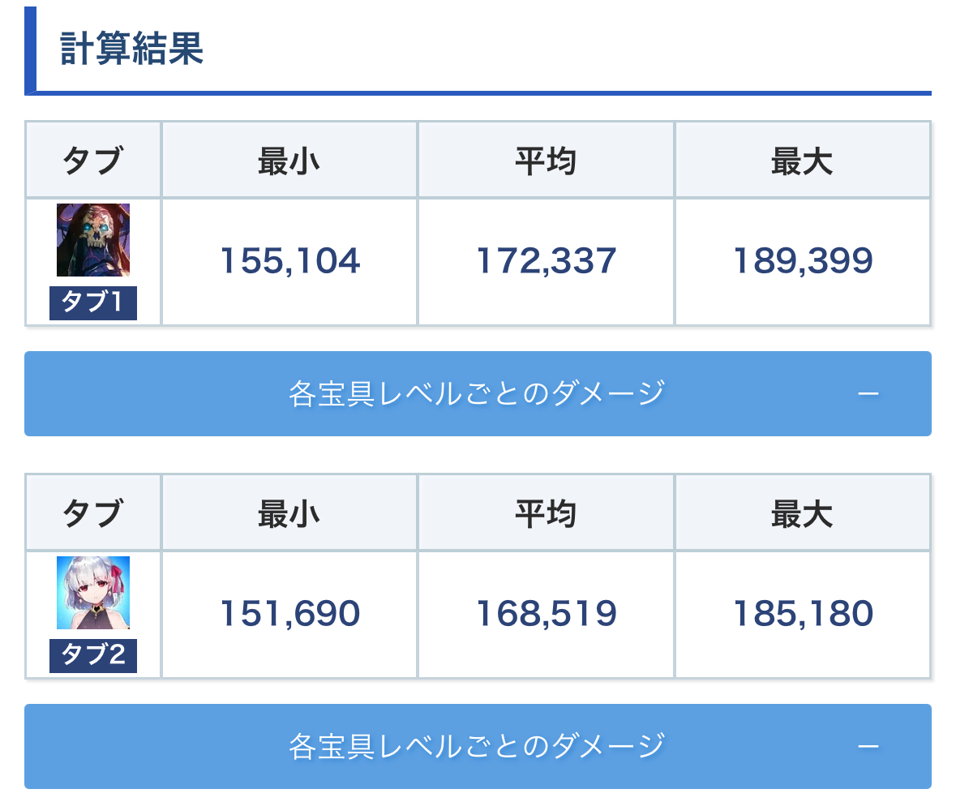Click 各宝具レベルごとのダメージ text under Tab 2 table
956x802 pixels.
(x=476, y=747)
